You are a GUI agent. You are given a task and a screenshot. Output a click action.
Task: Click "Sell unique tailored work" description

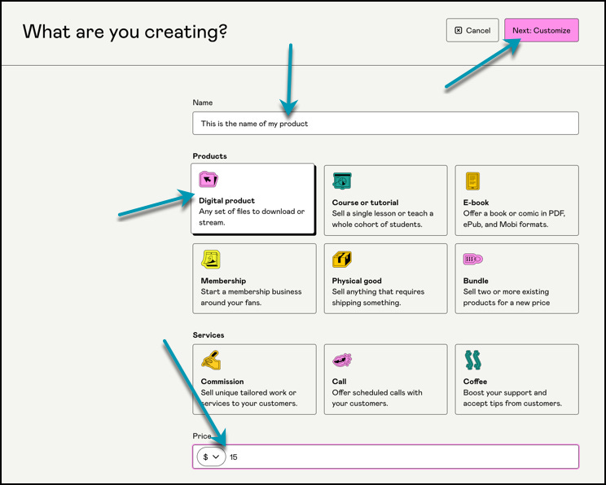tap(249, 398)
